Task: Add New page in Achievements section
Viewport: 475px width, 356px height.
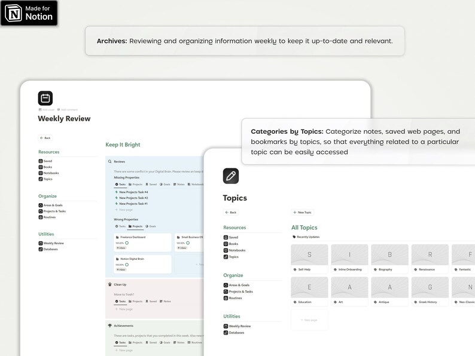Action: (x=124, y=350)
